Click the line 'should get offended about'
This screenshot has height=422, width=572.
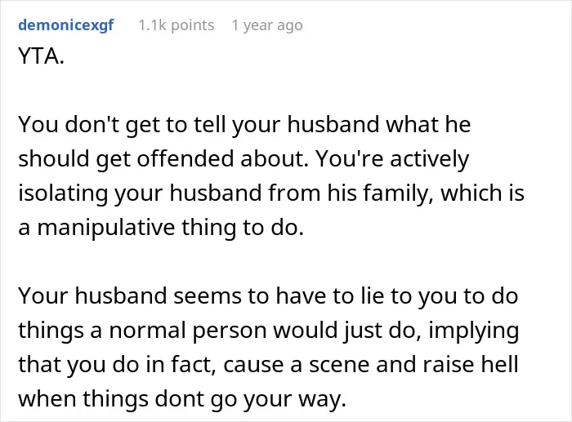(244, 159)
